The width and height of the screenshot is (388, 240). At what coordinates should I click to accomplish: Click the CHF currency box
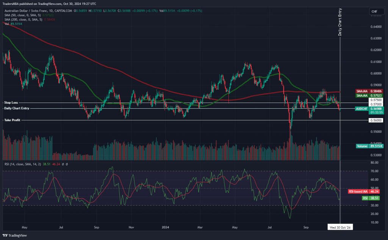pos(374,12)
